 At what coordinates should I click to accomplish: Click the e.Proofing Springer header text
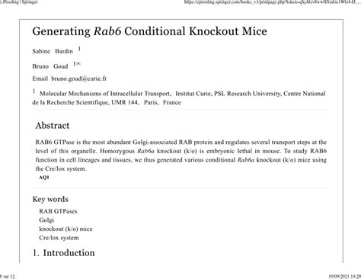[19, 2]
